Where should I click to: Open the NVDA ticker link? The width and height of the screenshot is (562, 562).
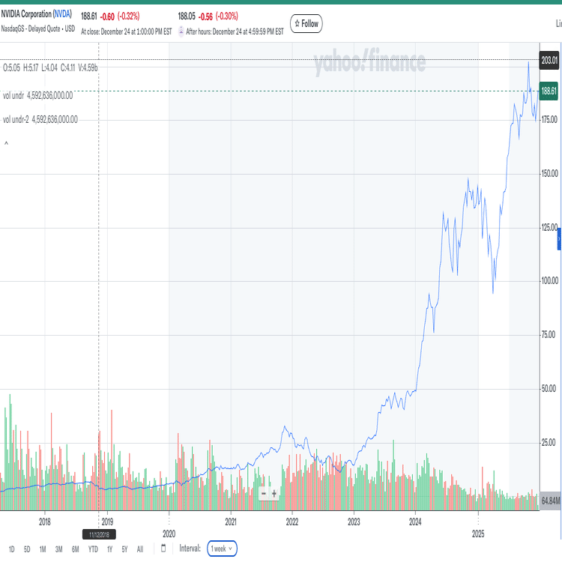tap(62, 14)
